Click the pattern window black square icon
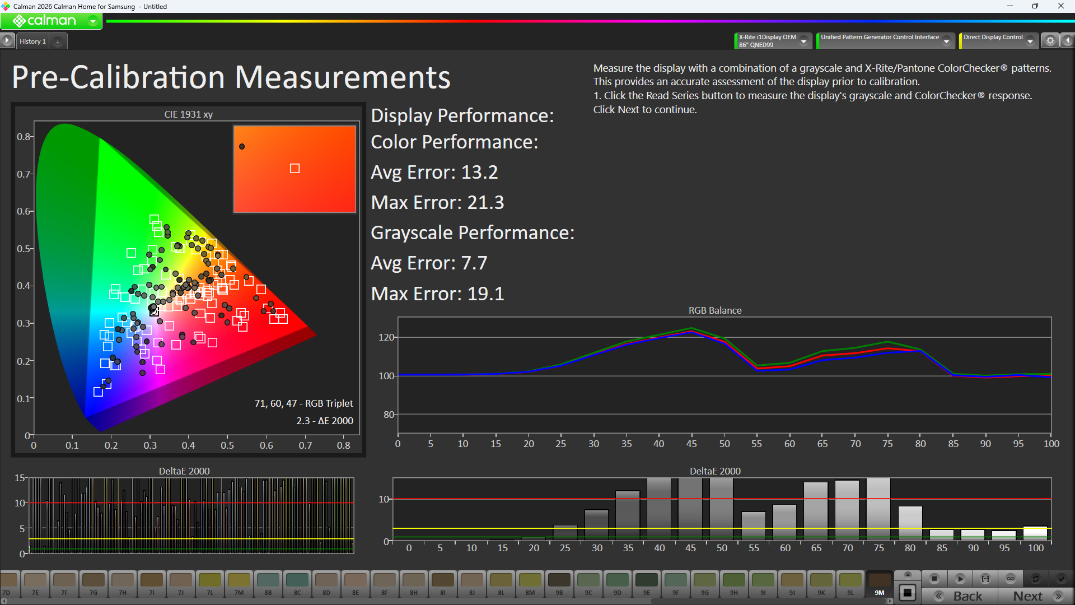This screenshot has width=1075, height=605. [908, 593]
